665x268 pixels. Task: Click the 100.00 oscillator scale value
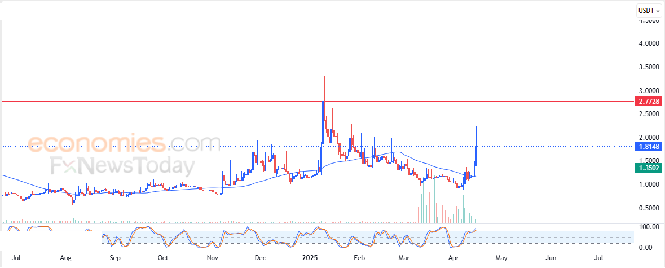point(649,227)
